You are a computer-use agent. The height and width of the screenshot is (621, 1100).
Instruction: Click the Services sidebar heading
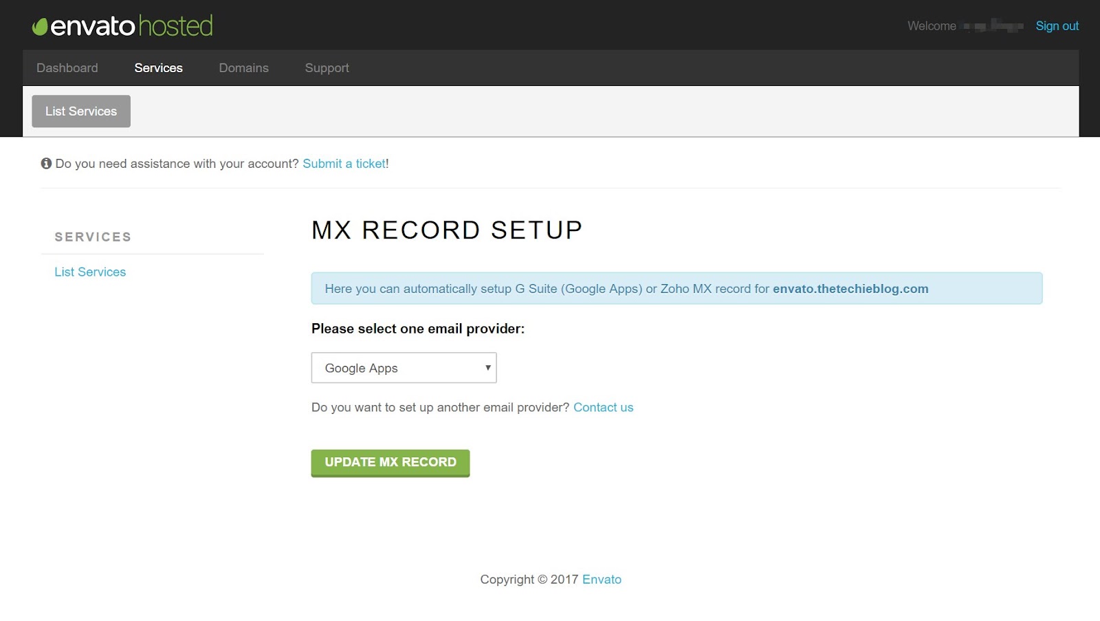coord(93,237)
